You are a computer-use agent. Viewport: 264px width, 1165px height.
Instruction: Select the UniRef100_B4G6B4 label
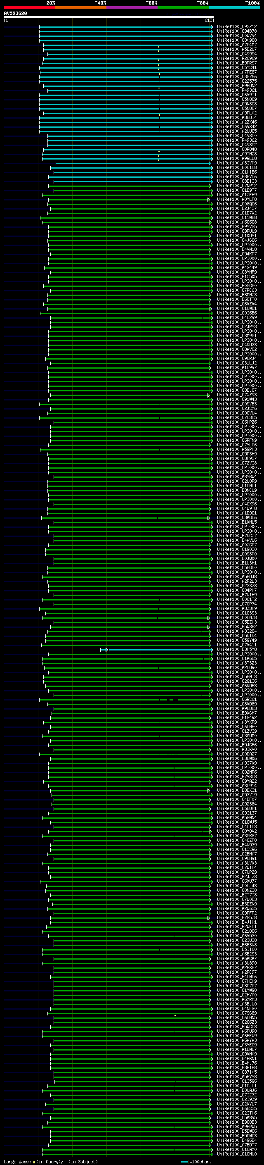[x=237, y=1141]
